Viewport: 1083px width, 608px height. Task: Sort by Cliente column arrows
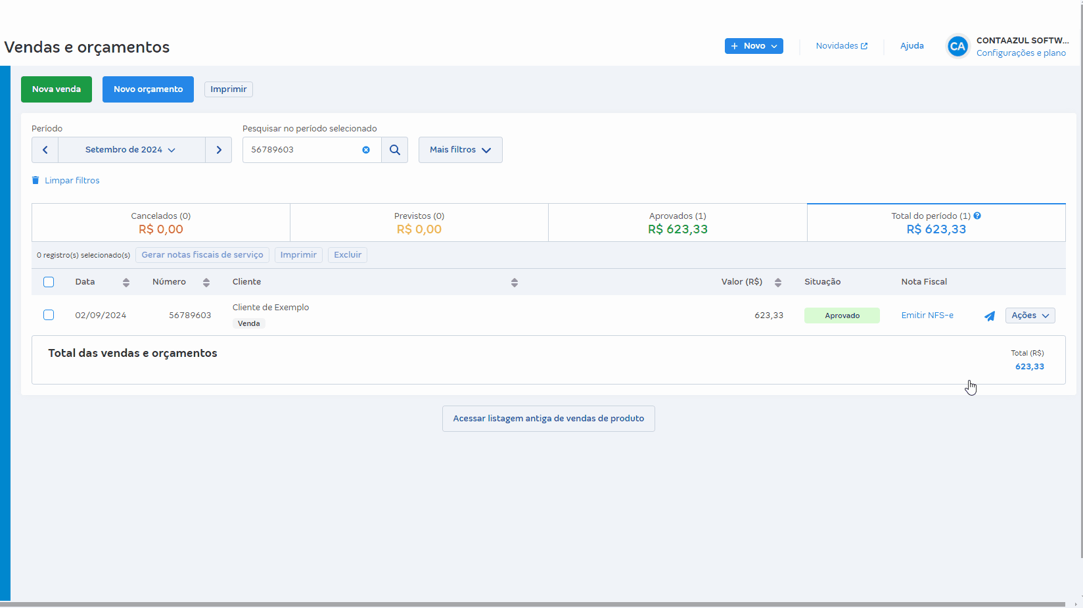pos(515,283)
